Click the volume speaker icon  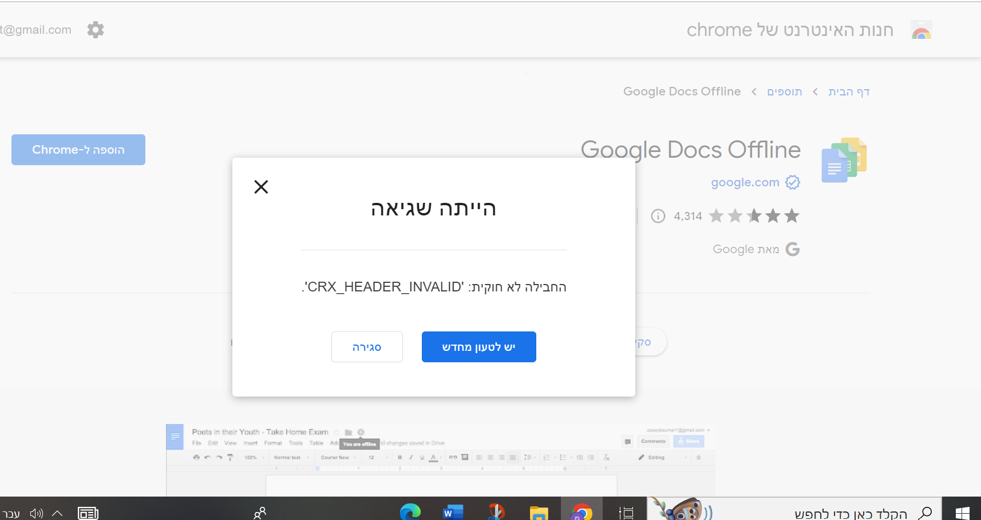point(37,513)
